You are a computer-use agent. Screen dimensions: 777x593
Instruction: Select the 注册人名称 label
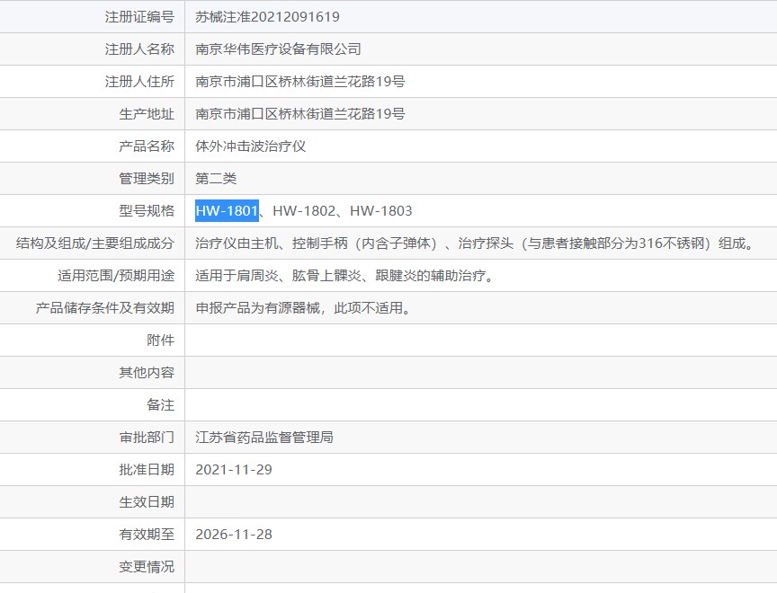pyautogui.click(x=139, y=49)
